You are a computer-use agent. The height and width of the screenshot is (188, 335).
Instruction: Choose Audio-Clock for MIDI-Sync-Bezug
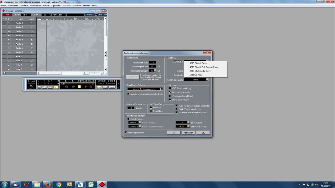[x=151, y=111]
